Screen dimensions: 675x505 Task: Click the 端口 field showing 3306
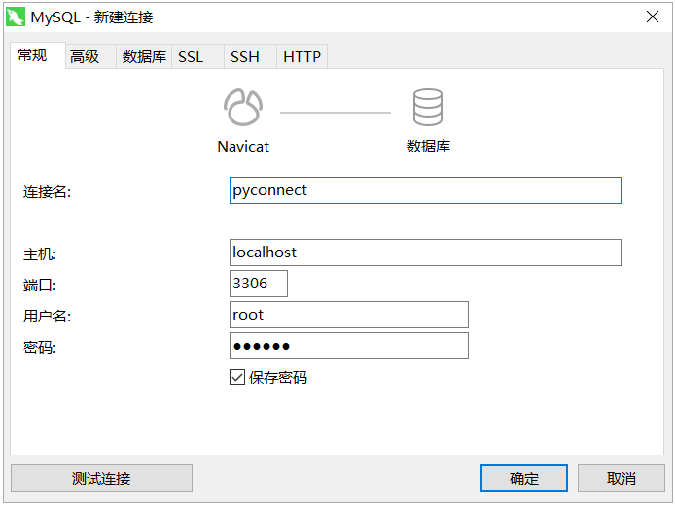tap(259, 284)
